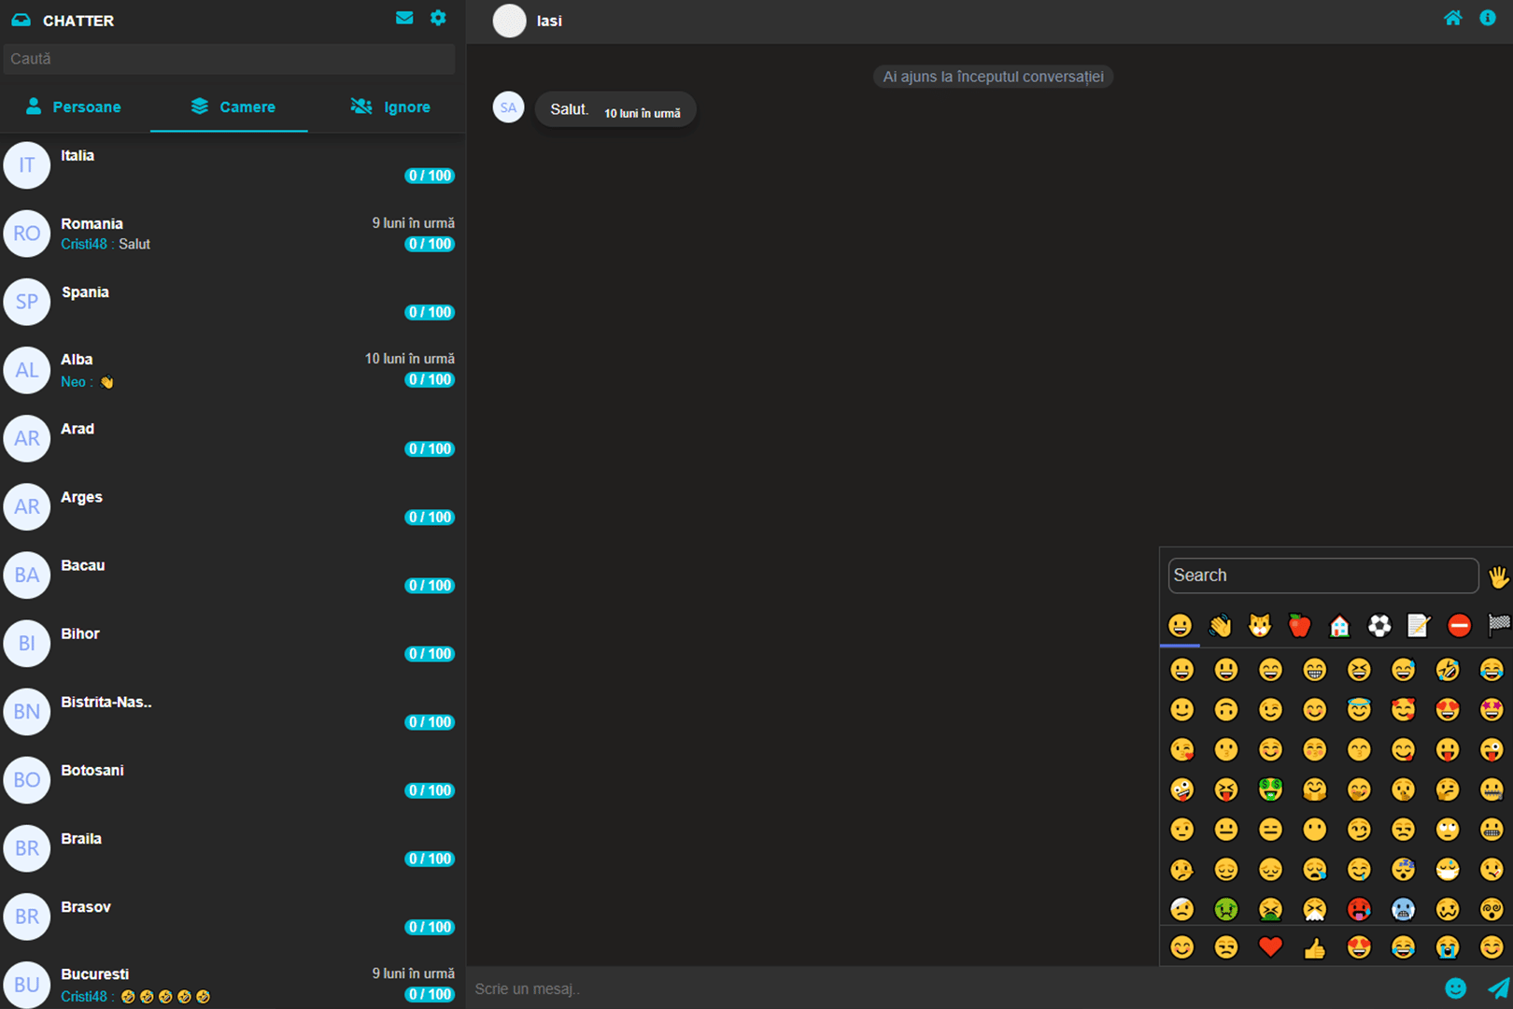The image size is (1513, 1009).
Task: Switch to the Ignore tab
Action: [390, 107]
